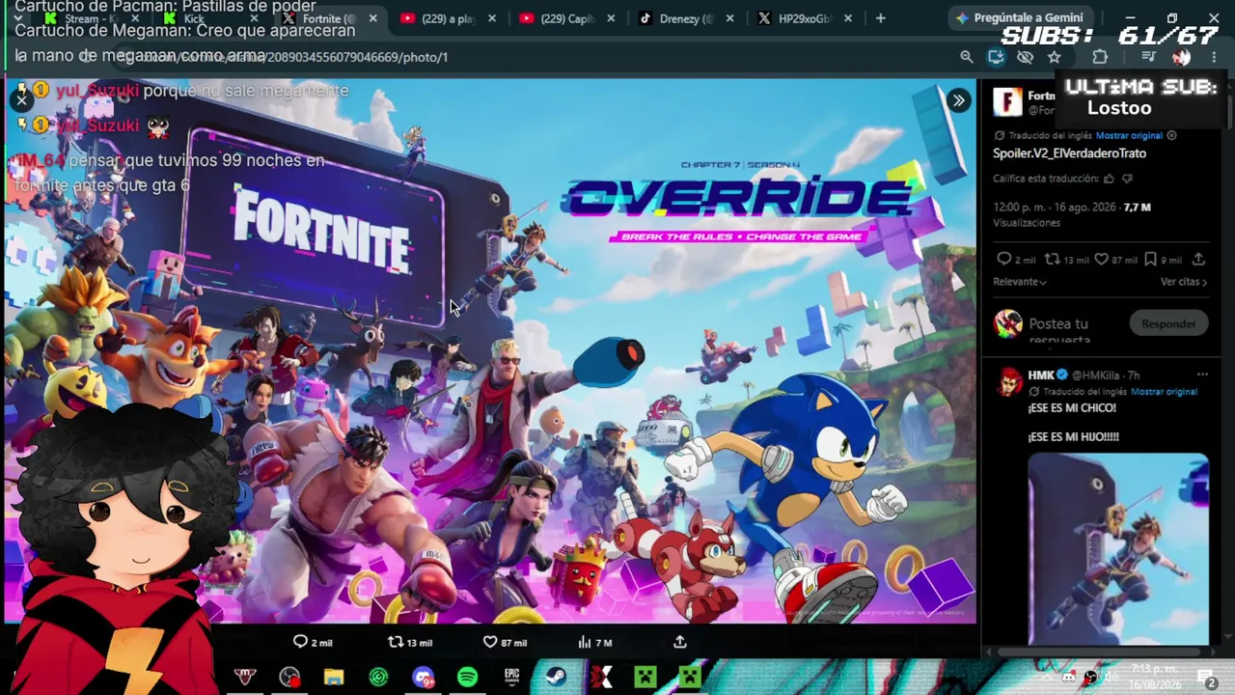The width and height of the screenshot is (1235, 695).
Task: Open 'Ver citas' link
Action: pyautogui.click(x=1184, y=282)
